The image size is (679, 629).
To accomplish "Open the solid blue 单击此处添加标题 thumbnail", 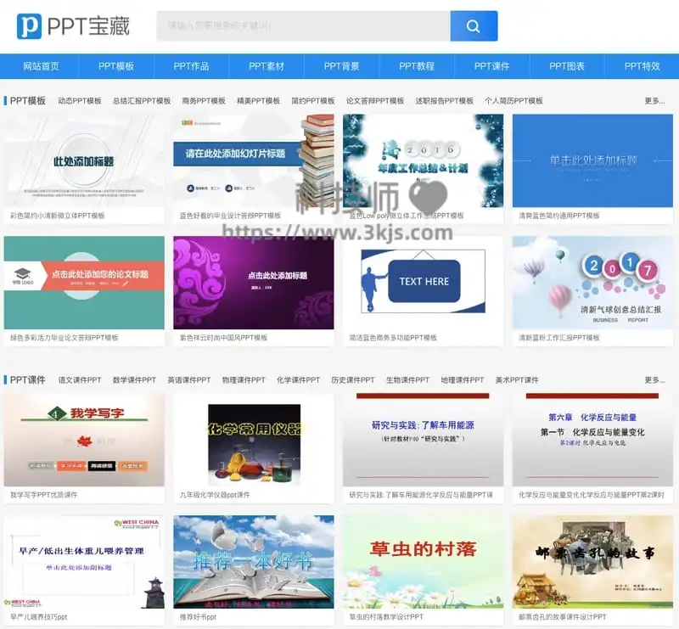I will [592, 160].
